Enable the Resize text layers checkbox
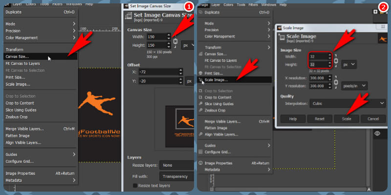 pos(135,186)
